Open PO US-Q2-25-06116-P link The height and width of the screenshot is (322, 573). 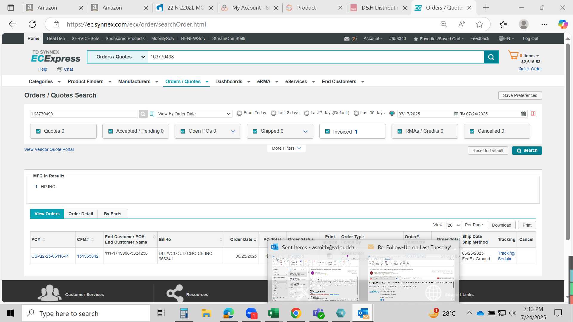(x=50, y=256)
